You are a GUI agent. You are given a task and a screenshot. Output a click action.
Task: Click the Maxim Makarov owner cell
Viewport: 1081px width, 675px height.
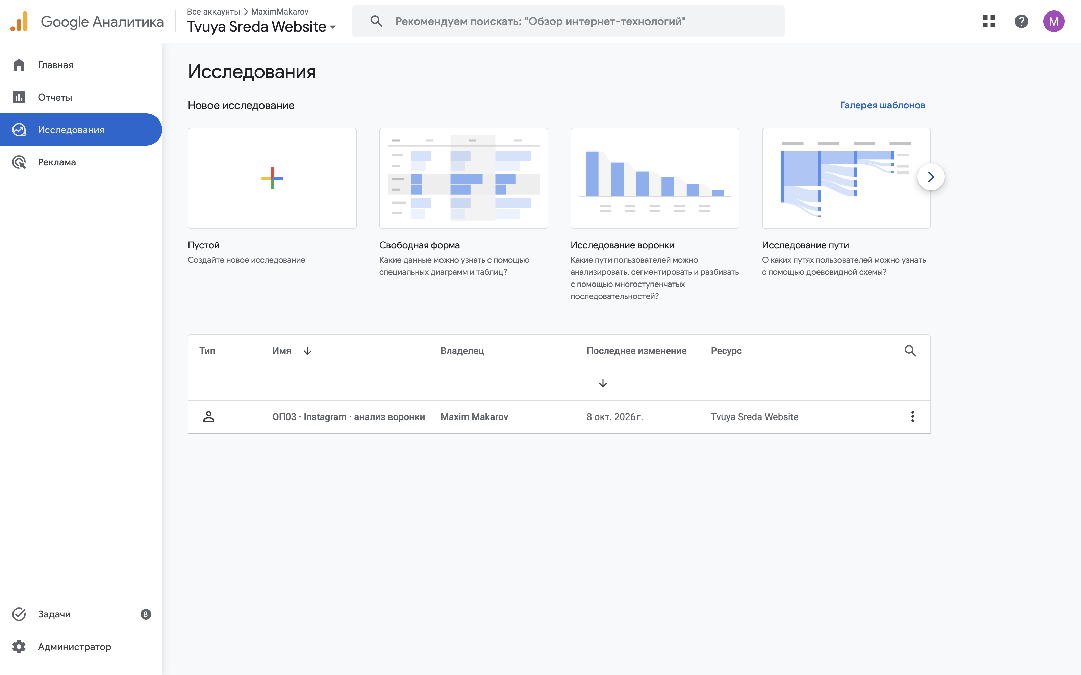click(x=474, y=417)
